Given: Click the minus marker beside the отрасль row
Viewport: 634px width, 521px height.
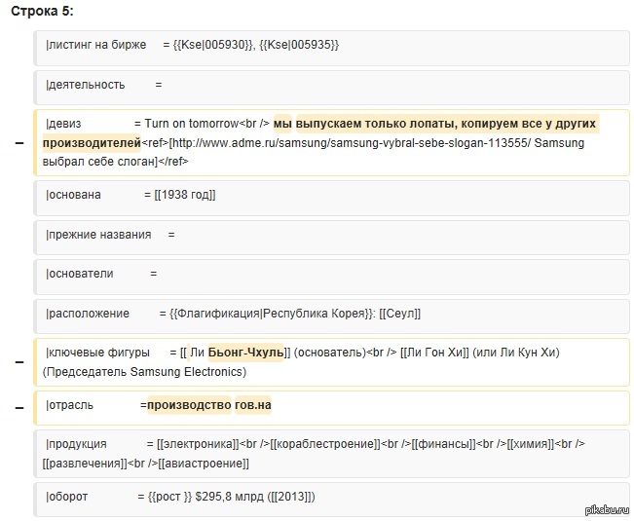Looking at the screenshot, I should pos(19,405).
